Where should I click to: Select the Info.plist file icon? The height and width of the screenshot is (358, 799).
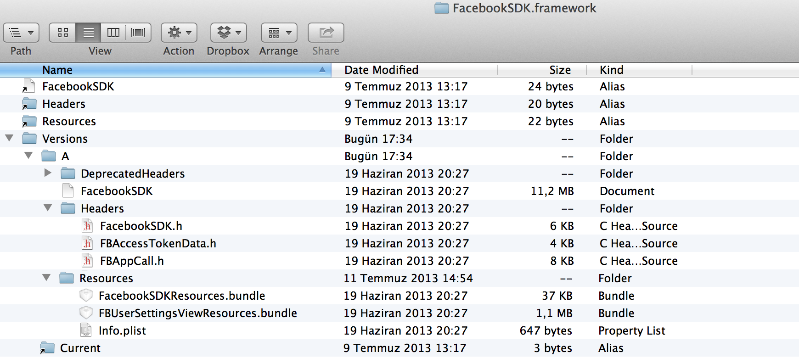coord(86,330)
